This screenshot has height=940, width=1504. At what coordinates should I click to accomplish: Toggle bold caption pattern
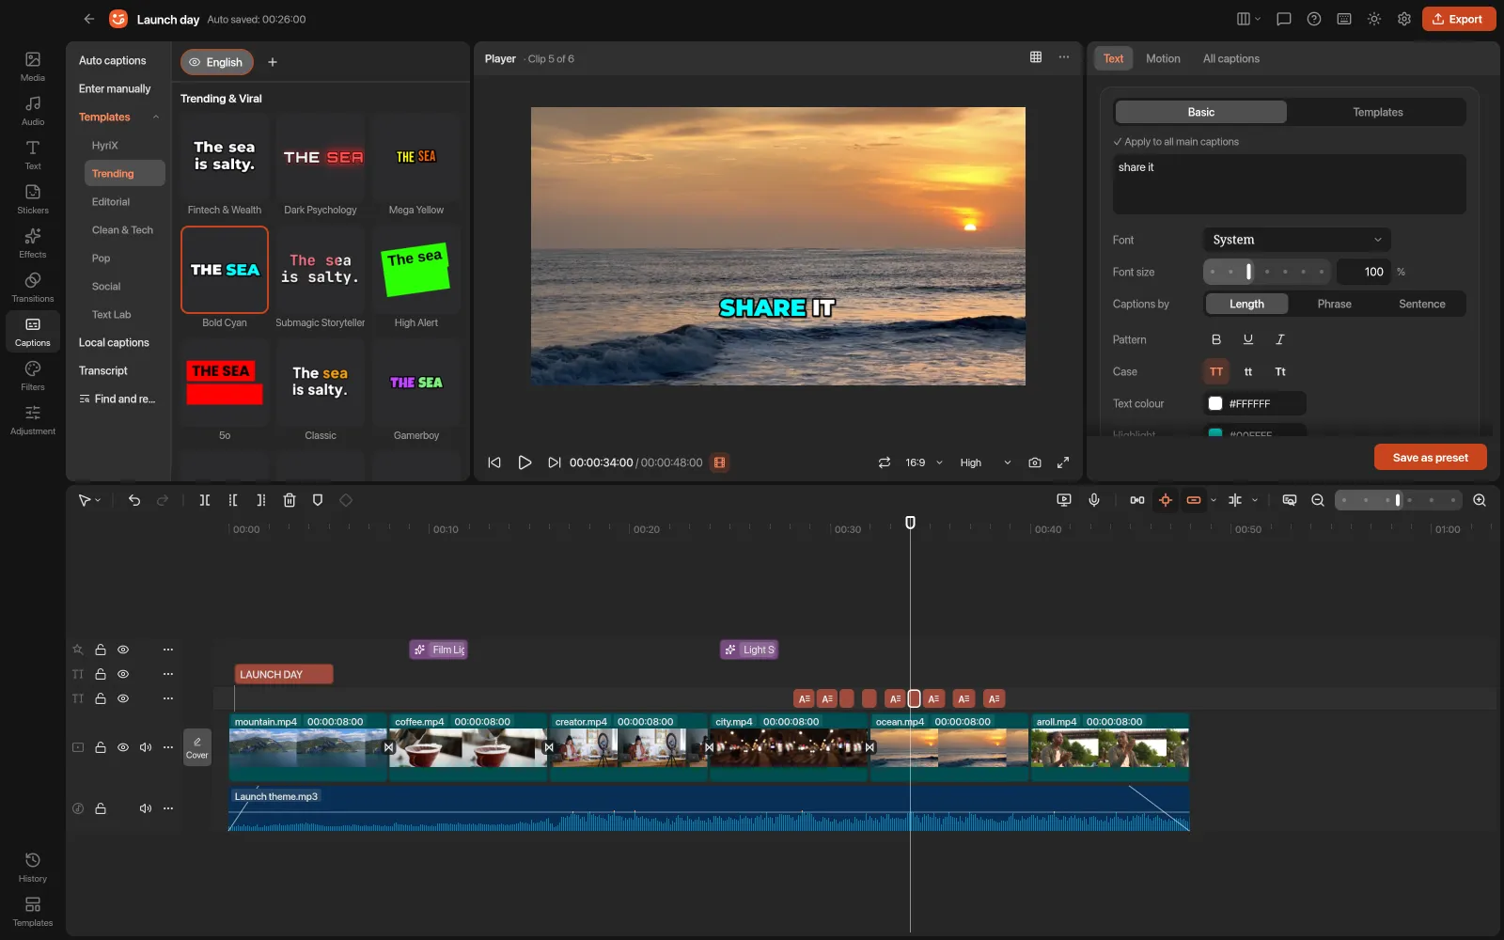tap(1216, 339)
